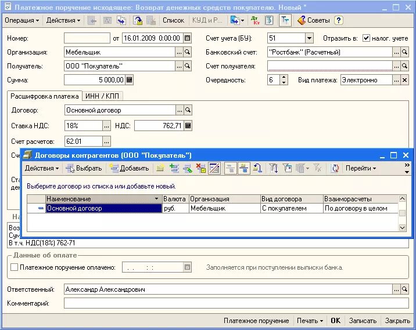The width and height of the screenshot is (416, 330).
Task: Open Получатель item via magnifier icon
Action: click(x=187, y=66)
